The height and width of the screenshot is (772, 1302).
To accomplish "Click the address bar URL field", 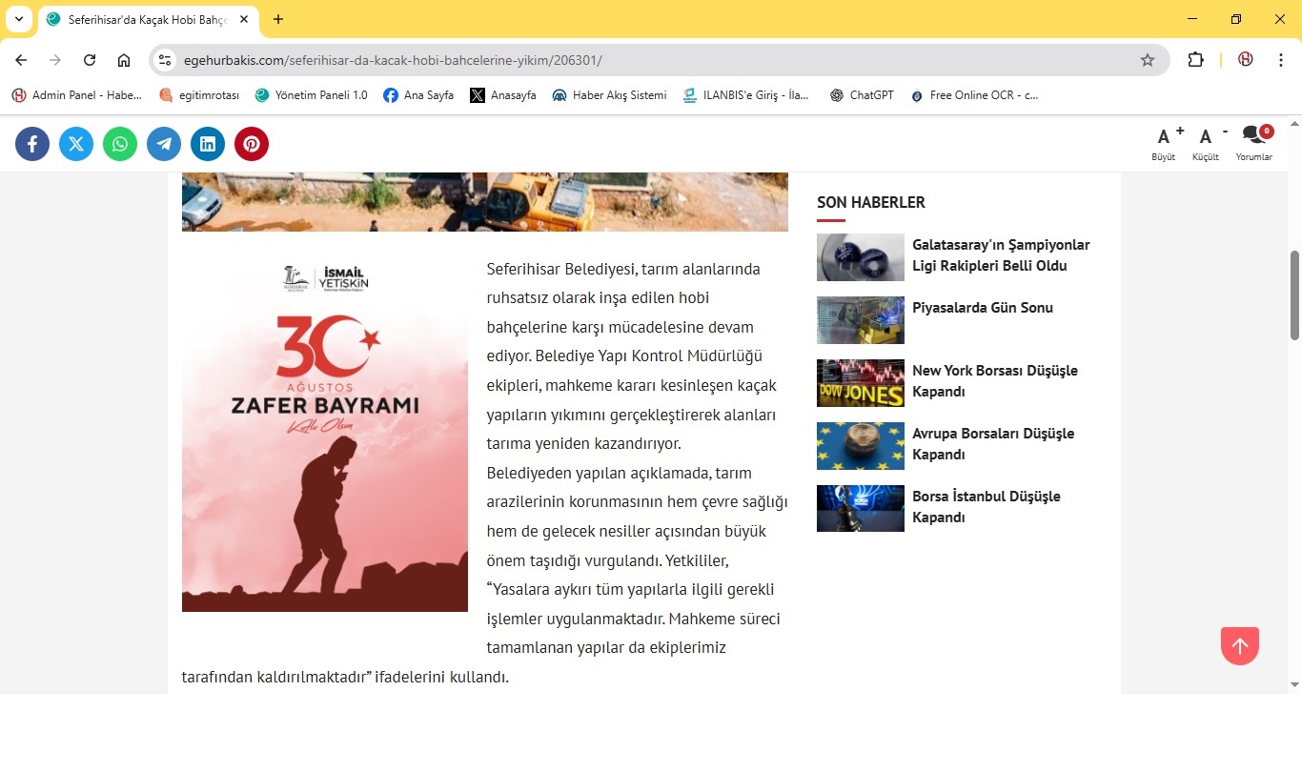I will (648, 60).
